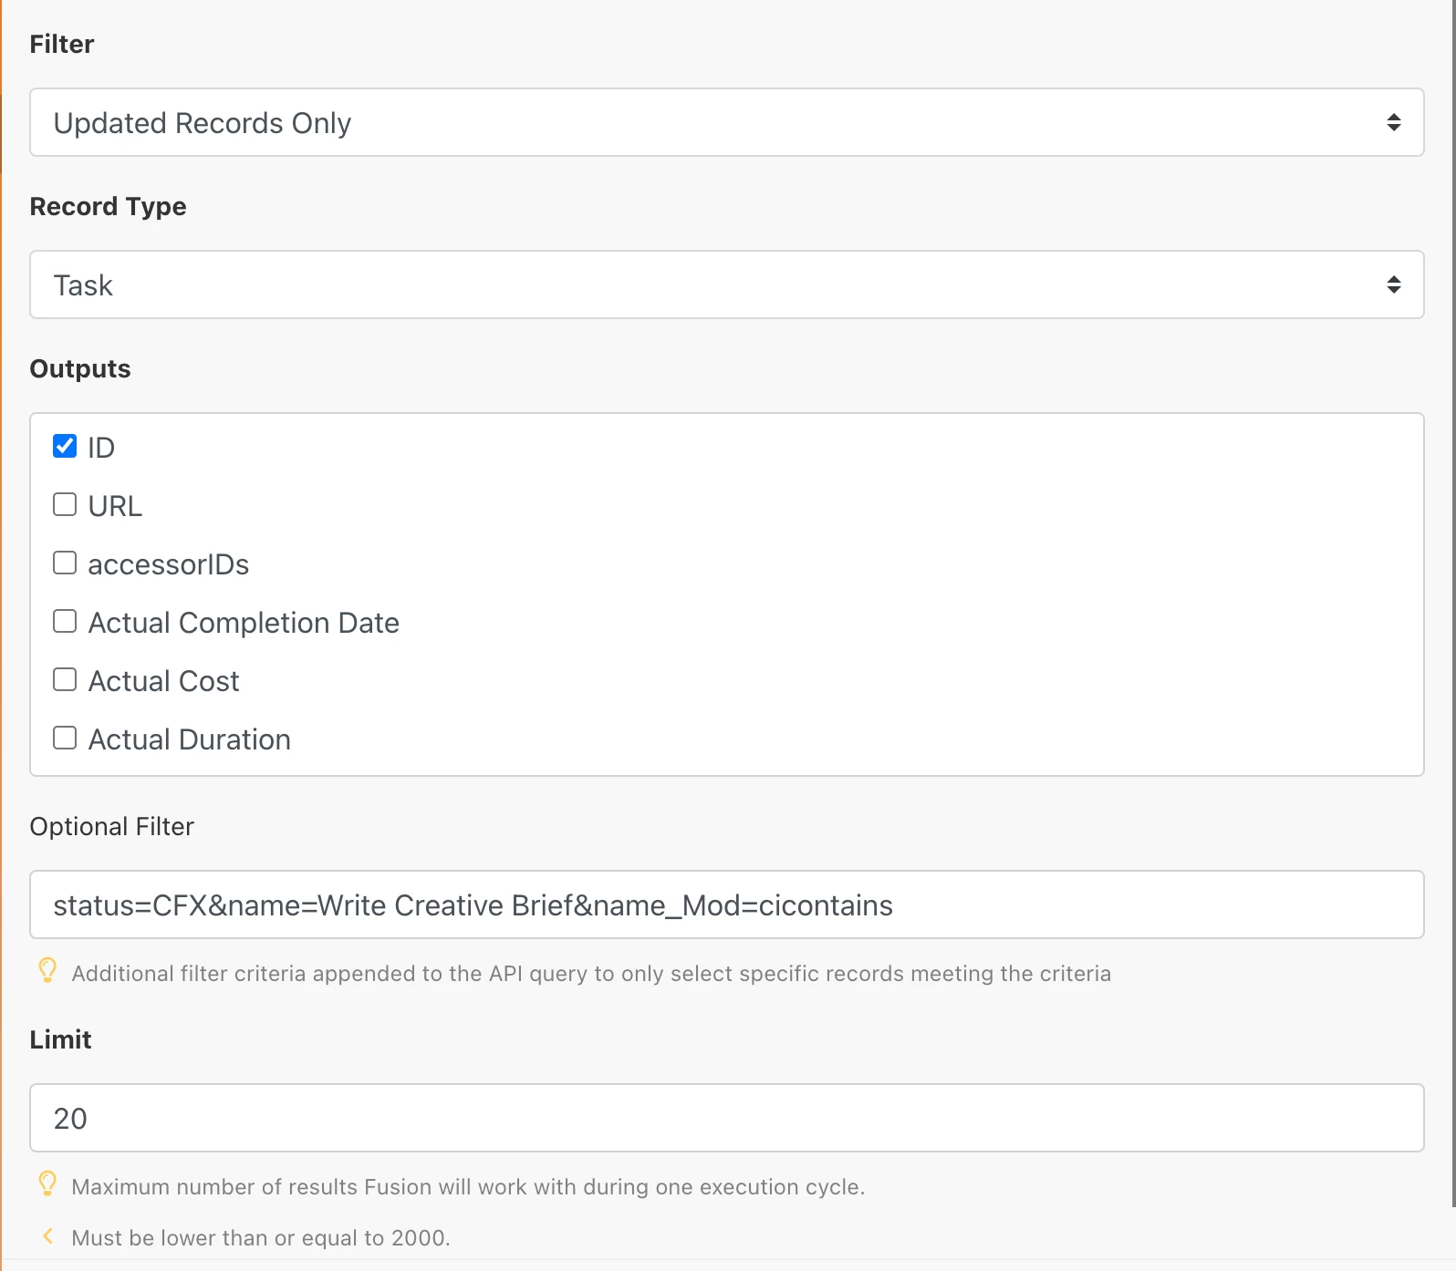This screenshot has height=1271, width=1456.
Task: Uncheck the ID output checkbox
Action: 65,447
